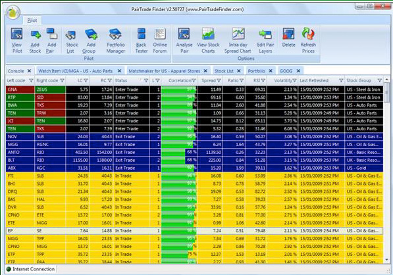Screen dimensions: 393x275
Task: Click the 75% correlation bar of ETP/TPP row
Action: pyautogui.click(x=179, y=254)
